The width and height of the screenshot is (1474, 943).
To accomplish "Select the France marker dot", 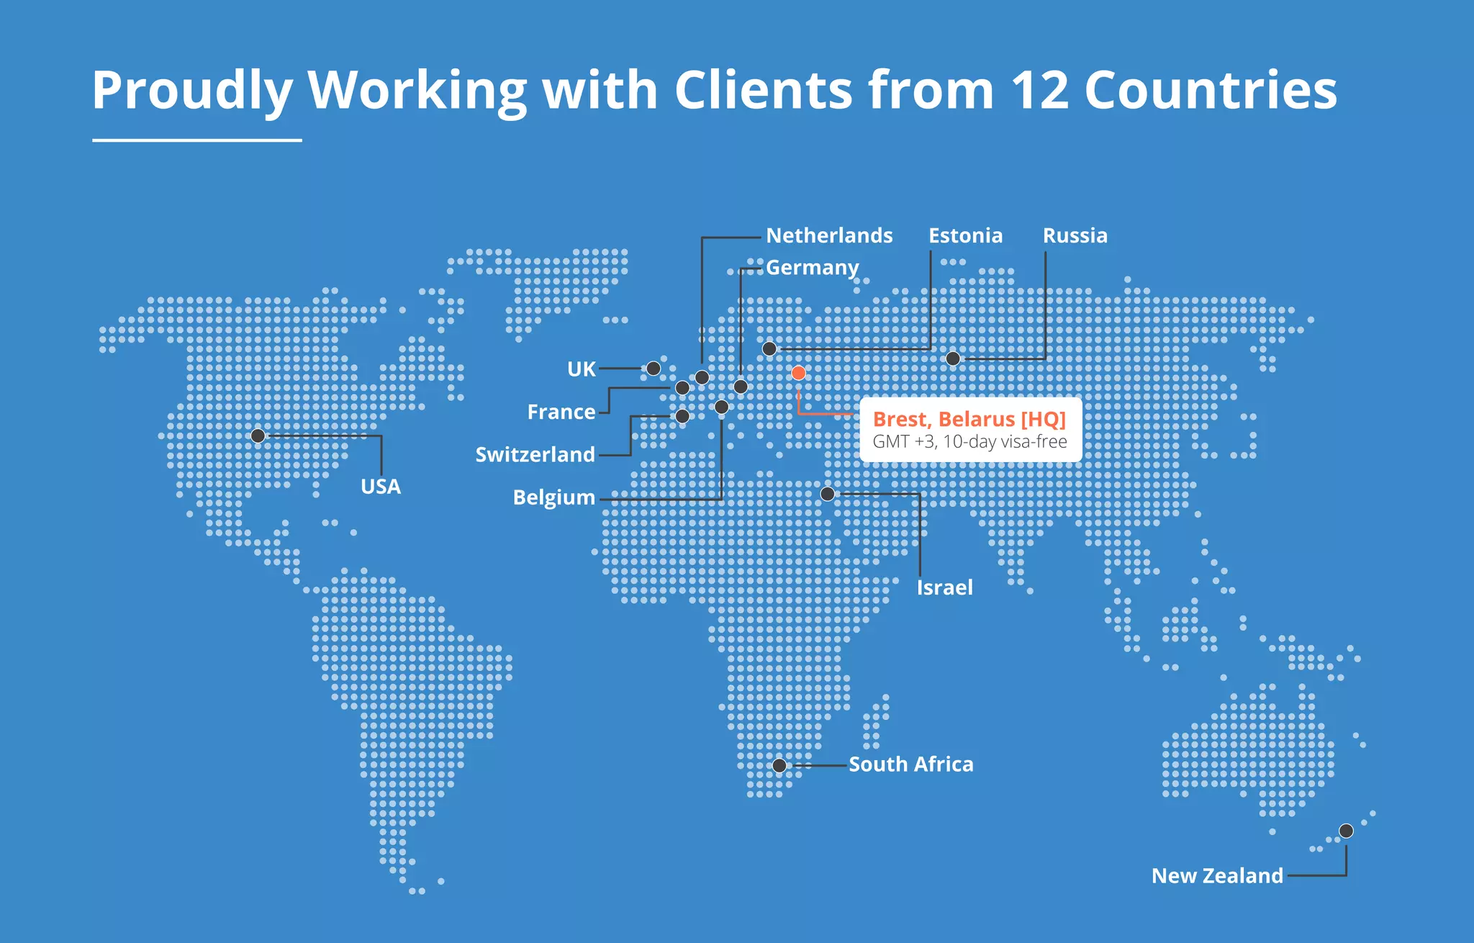I will pos(682,388).
